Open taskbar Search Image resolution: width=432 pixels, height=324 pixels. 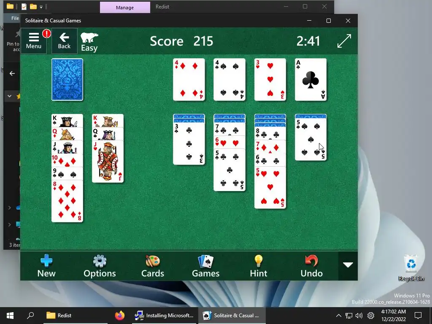pos(30,315)
